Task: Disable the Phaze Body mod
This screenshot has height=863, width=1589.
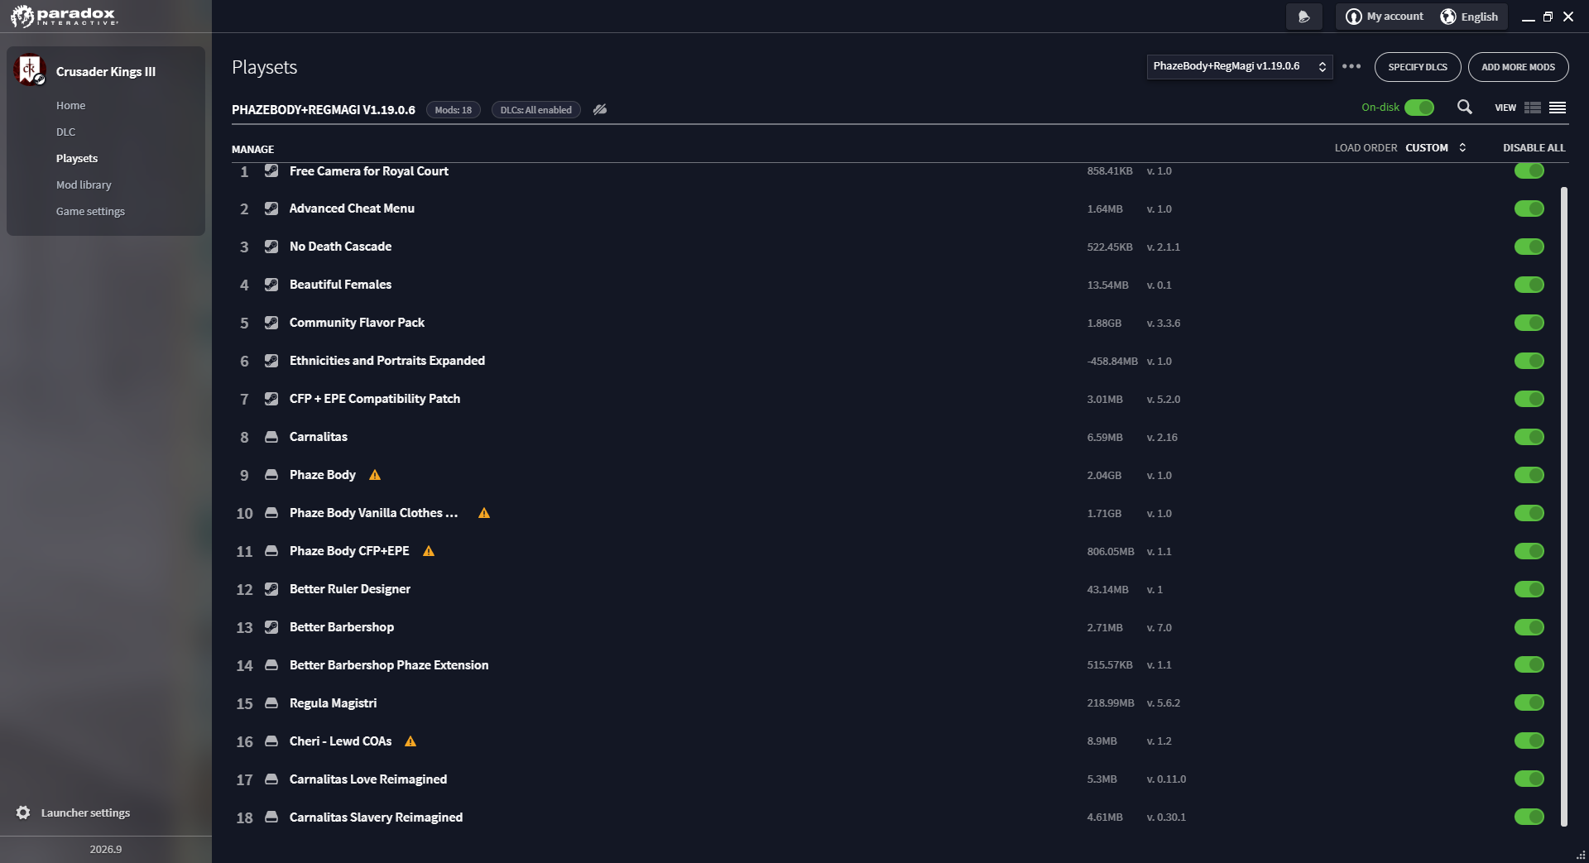Action: coord(1529,475)
